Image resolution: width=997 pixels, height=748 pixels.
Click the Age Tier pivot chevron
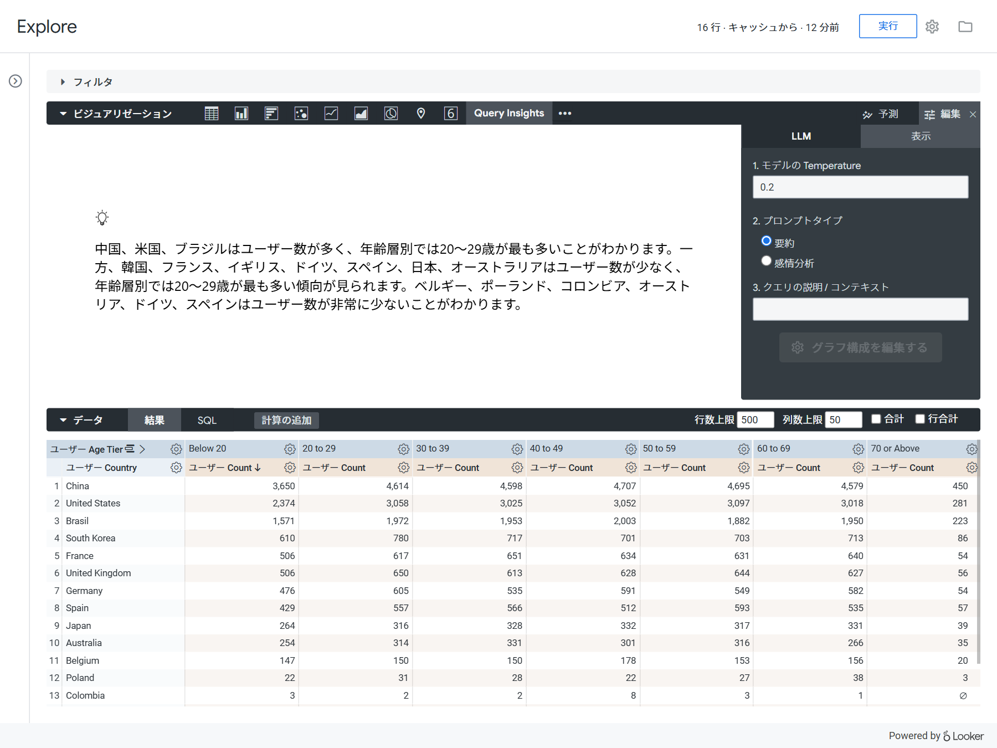tap(142, 449)
